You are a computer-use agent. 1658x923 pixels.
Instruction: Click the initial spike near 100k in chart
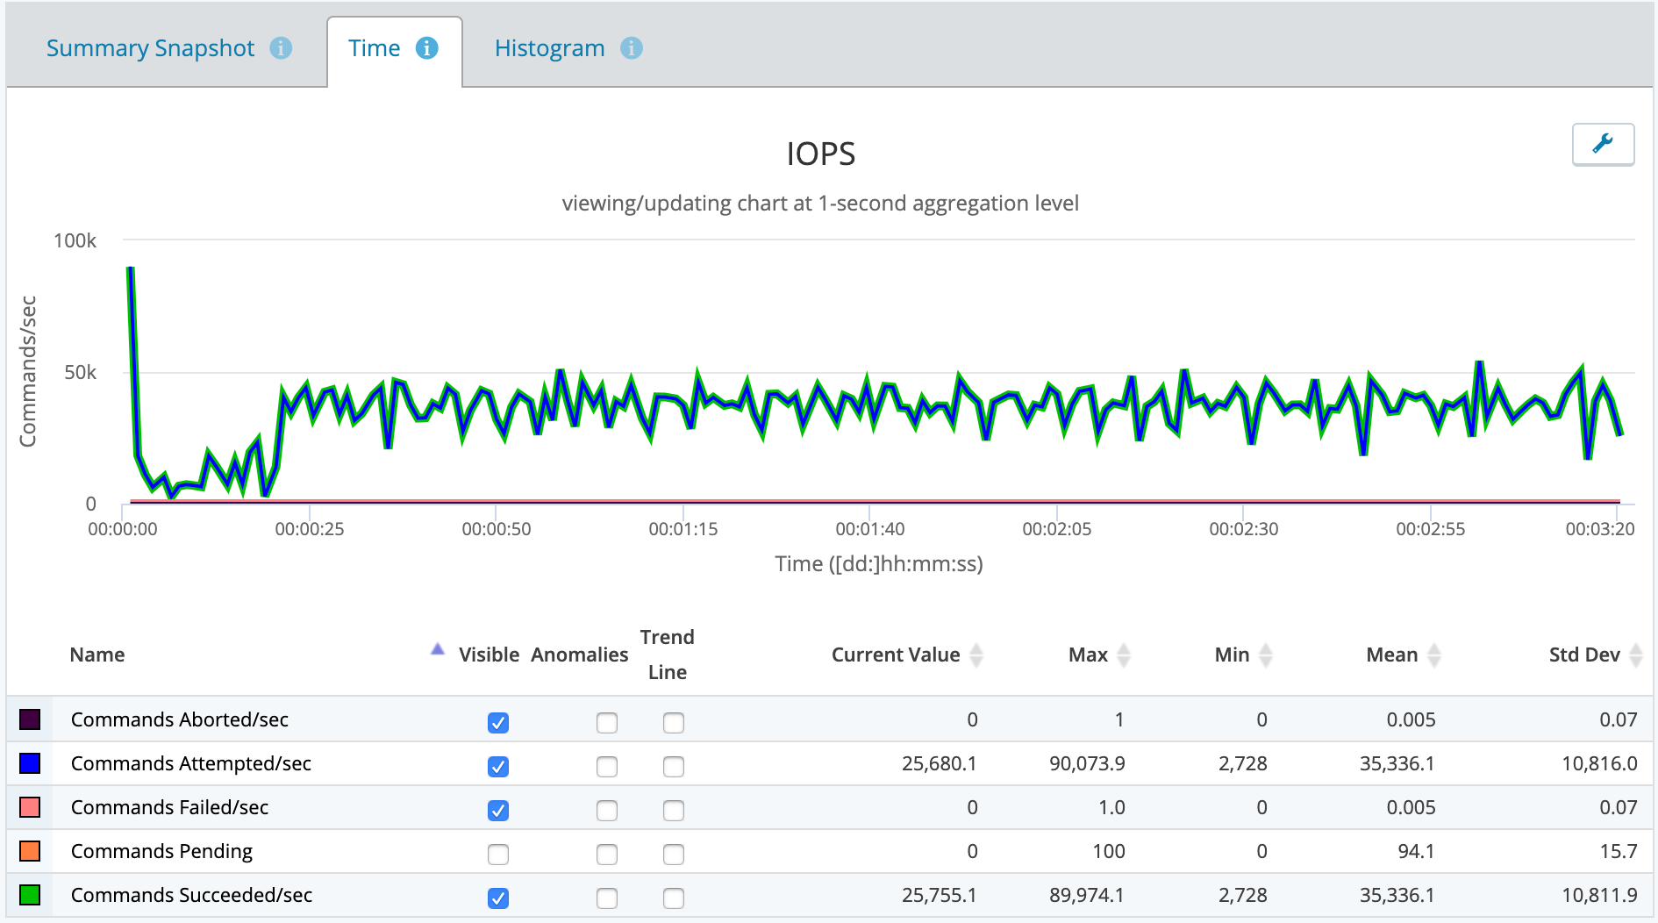[130, 270]
